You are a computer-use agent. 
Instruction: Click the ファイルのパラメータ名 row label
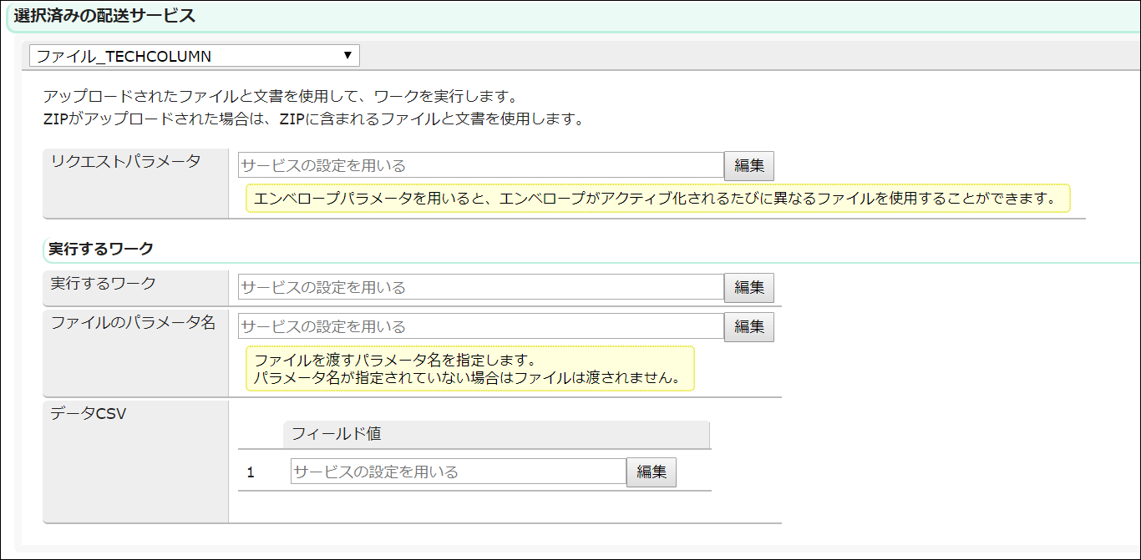tap(133, 323)
